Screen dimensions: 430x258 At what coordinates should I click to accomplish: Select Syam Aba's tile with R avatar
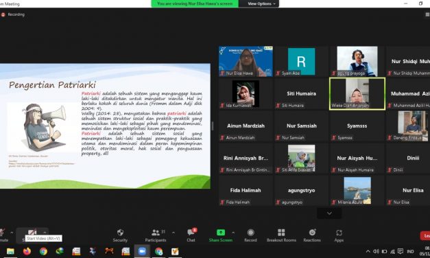click(301, 61)
